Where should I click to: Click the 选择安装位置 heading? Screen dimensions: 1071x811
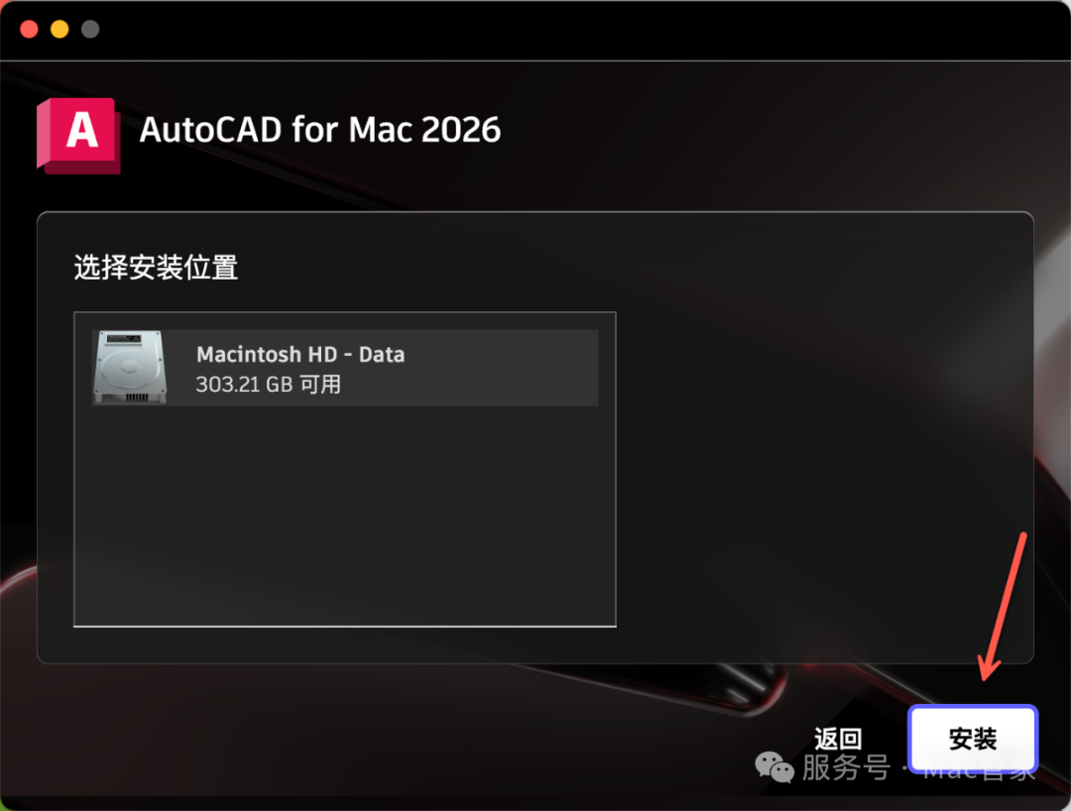point(156,267)
